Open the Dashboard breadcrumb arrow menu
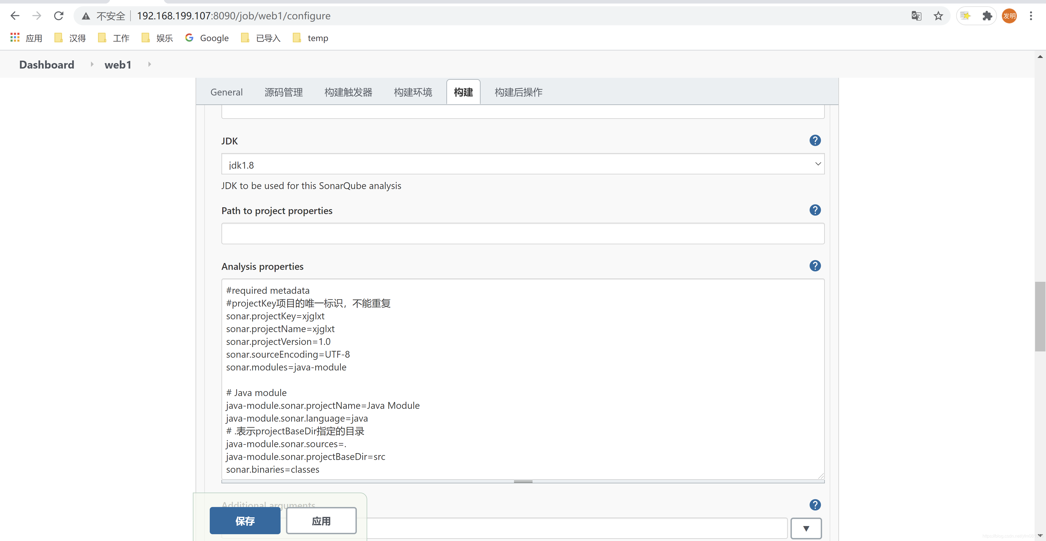The image size is (1046, 541). pos(92,64)
